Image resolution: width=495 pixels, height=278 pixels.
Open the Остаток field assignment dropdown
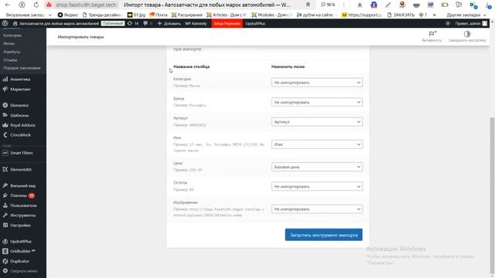coord(317,187)
